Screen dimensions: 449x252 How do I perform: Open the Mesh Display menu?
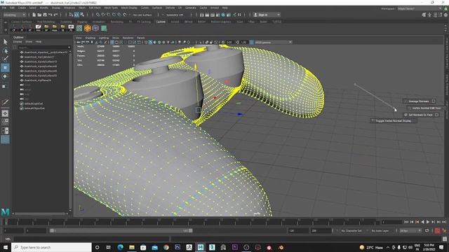[x=129, y=8]
